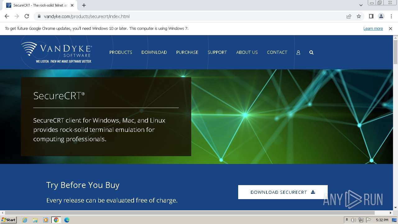This screenshot has width=398, height=224.
Task: Select the SecureCRT browser tab
Action: [40, 5]
